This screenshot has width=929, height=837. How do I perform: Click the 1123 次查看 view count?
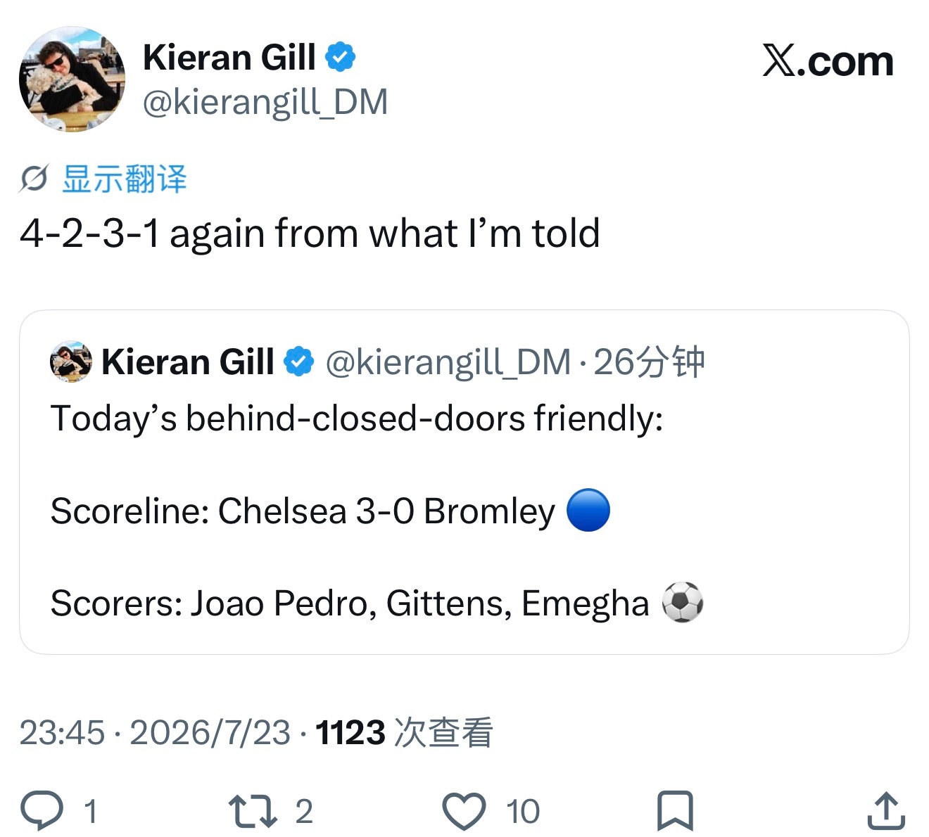coord(404,732)
